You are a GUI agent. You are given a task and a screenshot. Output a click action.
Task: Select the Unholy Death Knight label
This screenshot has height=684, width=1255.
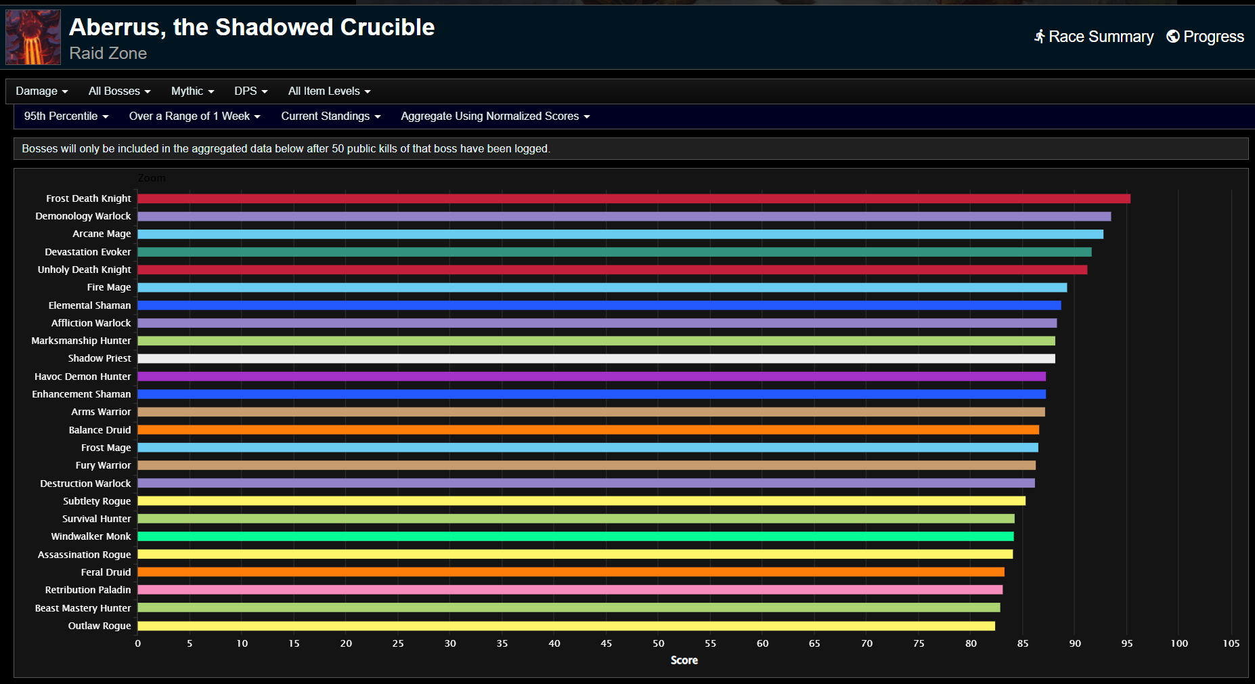point(85,270)
